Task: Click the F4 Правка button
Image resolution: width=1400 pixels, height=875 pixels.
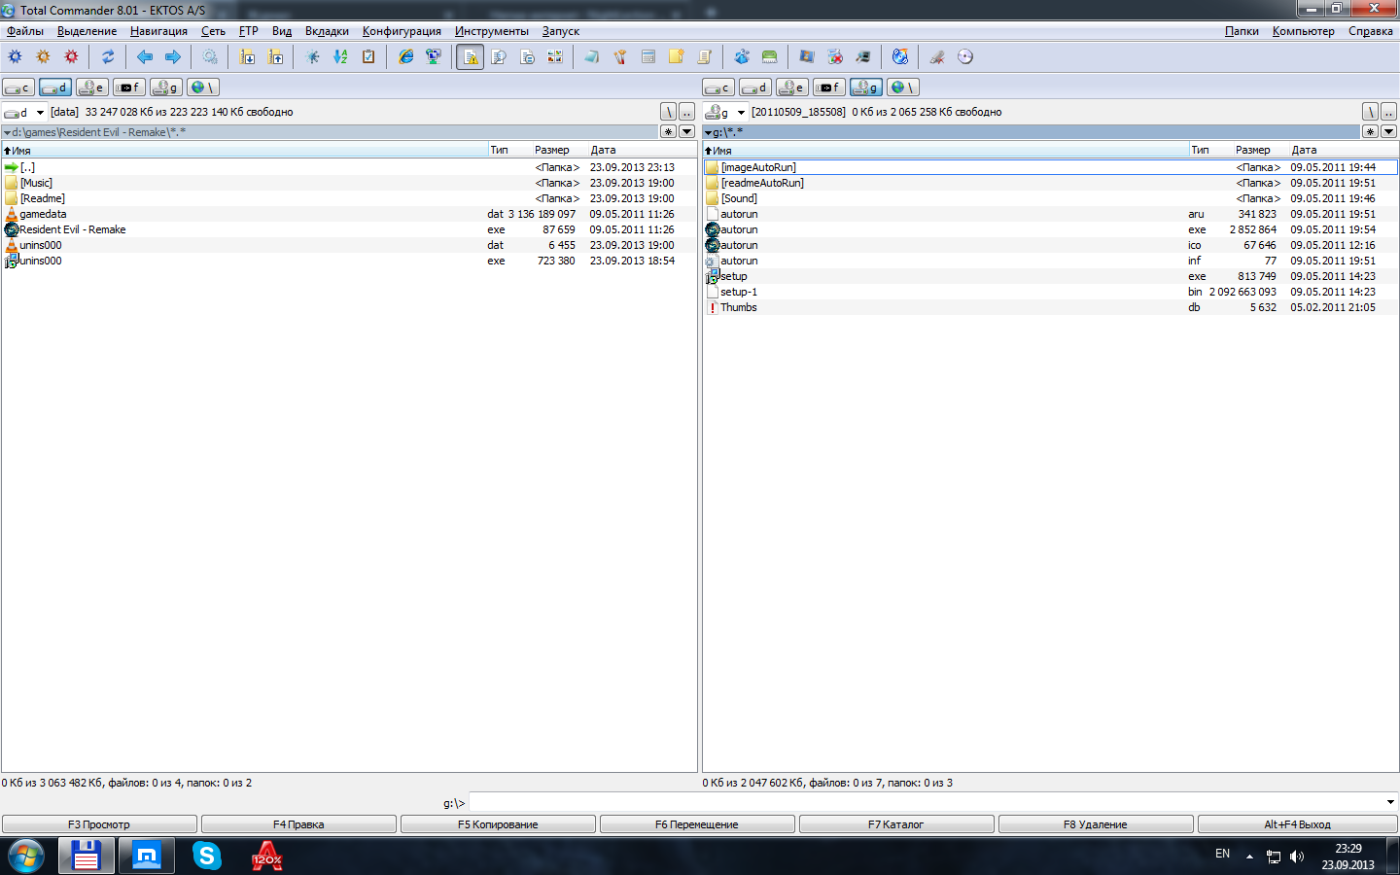Action: pos(298,824)
